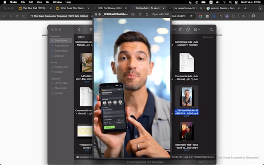Go back in the Finder window
Screen dimensions: 264x165
[x=79, y=30]
